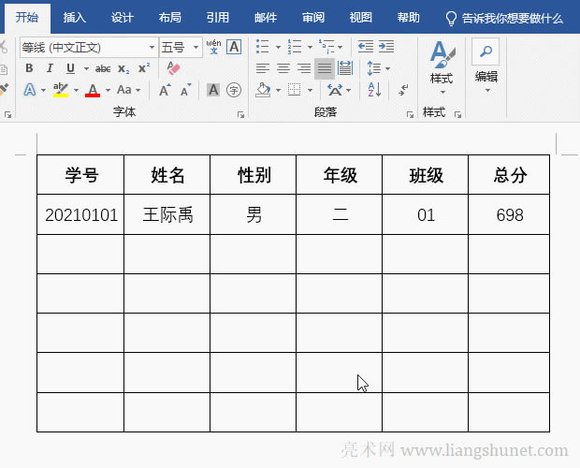Viewport: 580px width, 468px height.
Task: Click the 编辑 editing button
Action: [x=486, y=64]
